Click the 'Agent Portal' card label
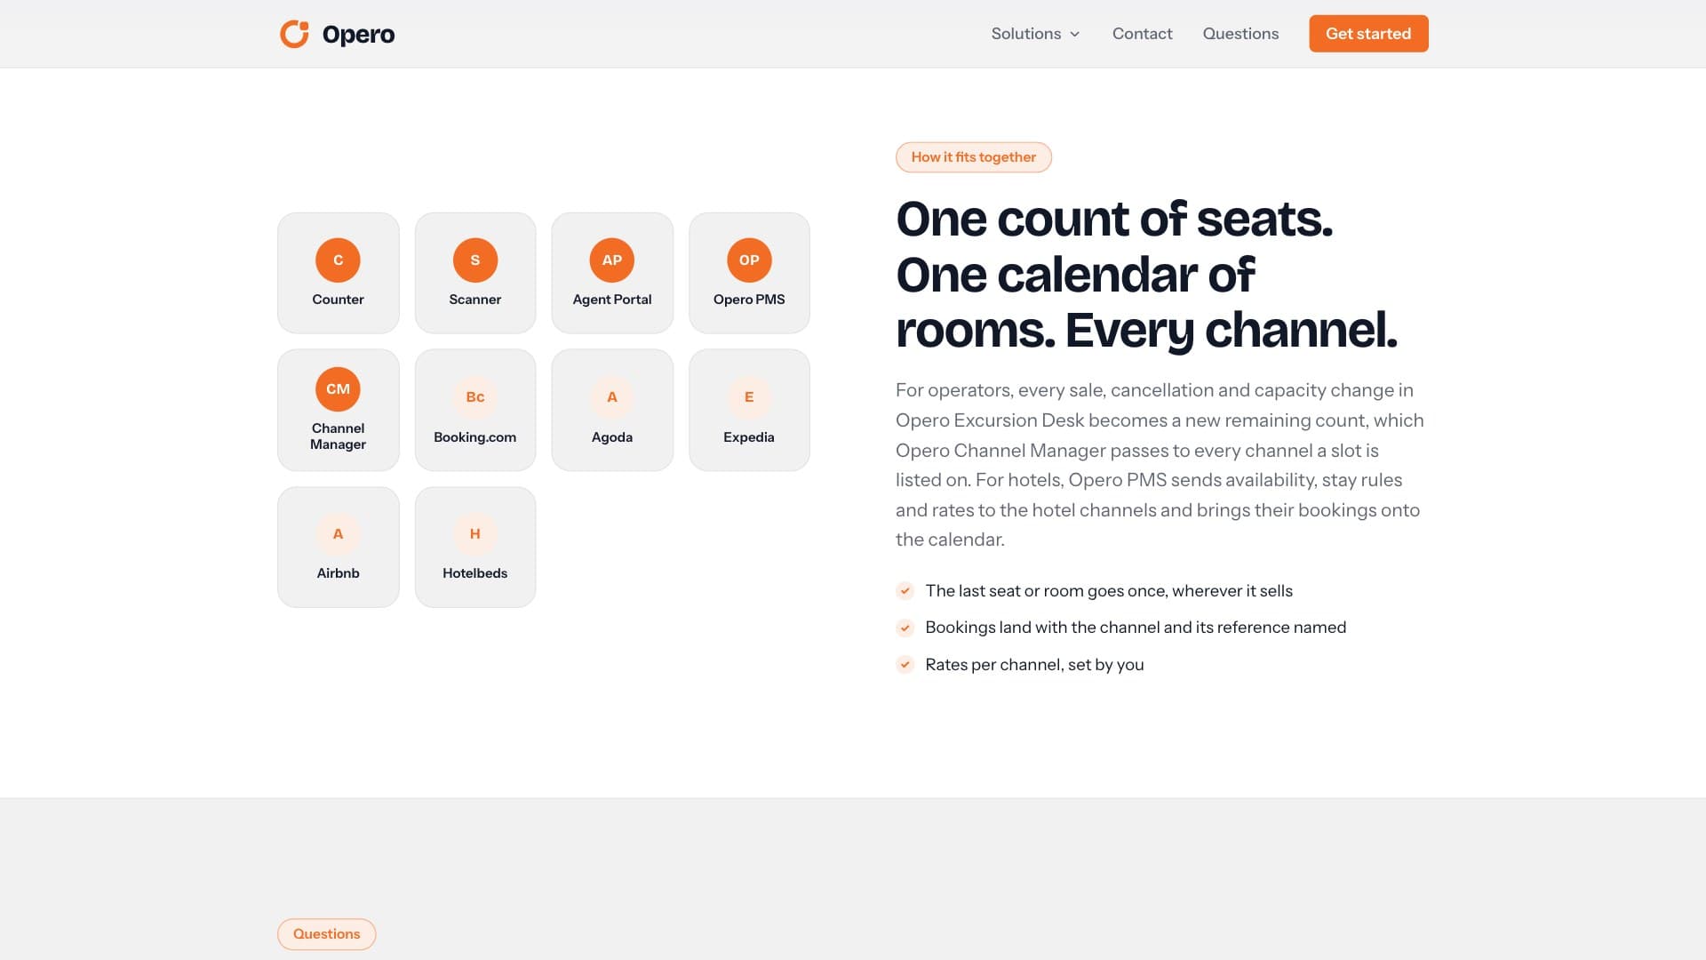1706x960 pixels. [x=612, y=300]
